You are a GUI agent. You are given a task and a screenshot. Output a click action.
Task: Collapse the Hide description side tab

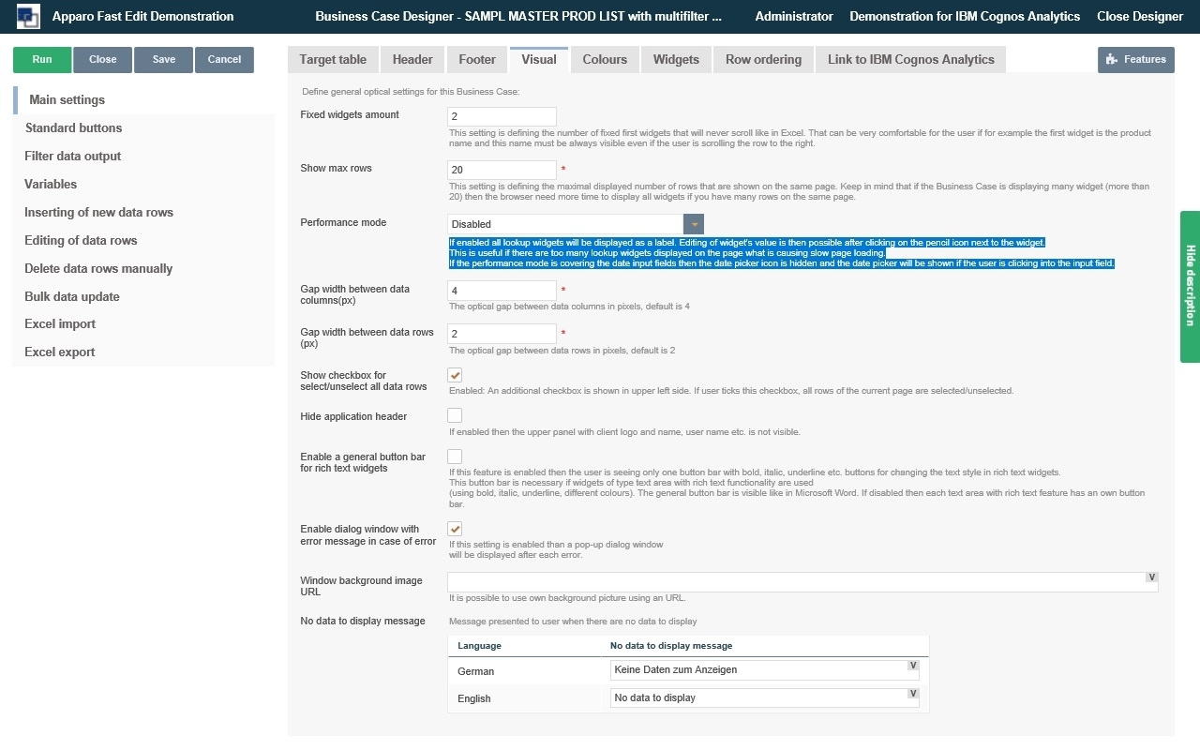[x=1190, y=286]
